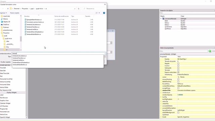Expand the windowTitle property
215x121 pixels.
point(161,90)
